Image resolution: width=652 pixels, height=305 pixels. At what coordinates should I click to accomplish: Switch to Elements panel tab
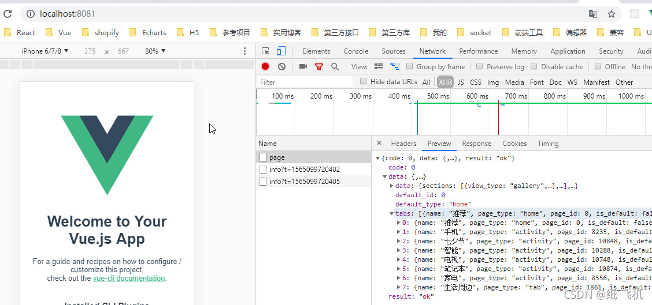tap(316, 51)
